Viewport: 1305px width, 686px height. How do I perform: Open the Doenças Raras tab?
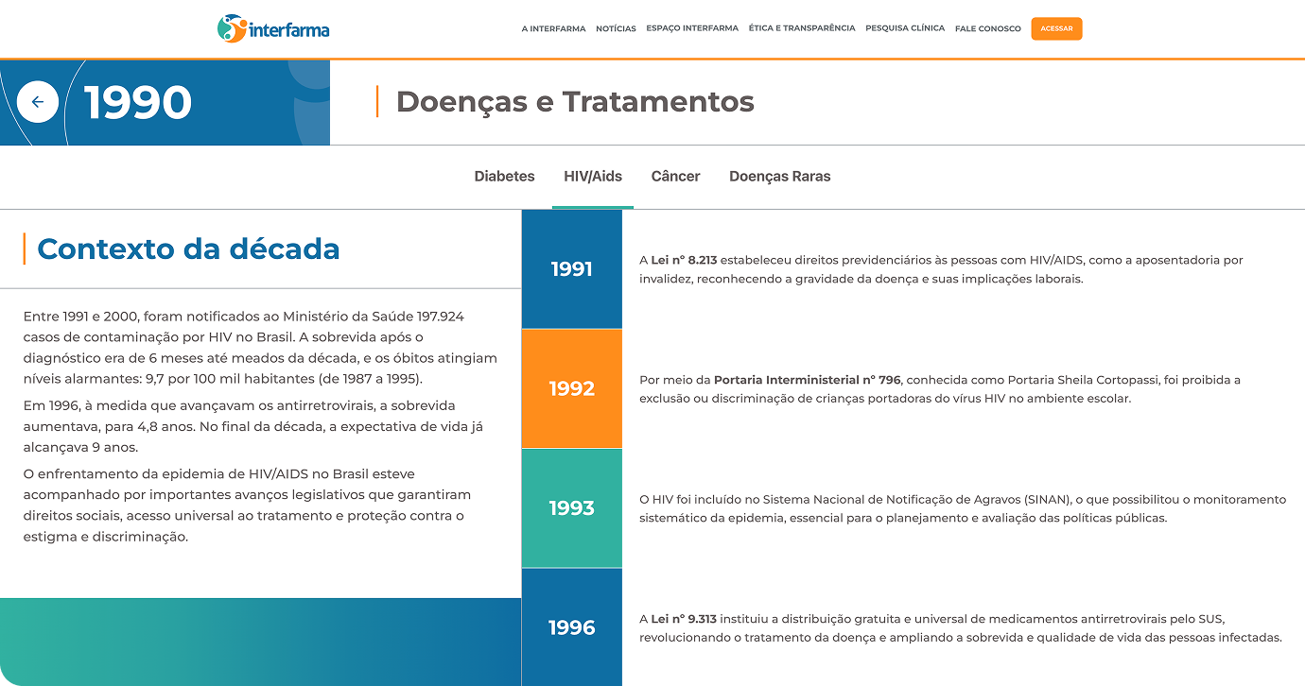click(780, 177)
